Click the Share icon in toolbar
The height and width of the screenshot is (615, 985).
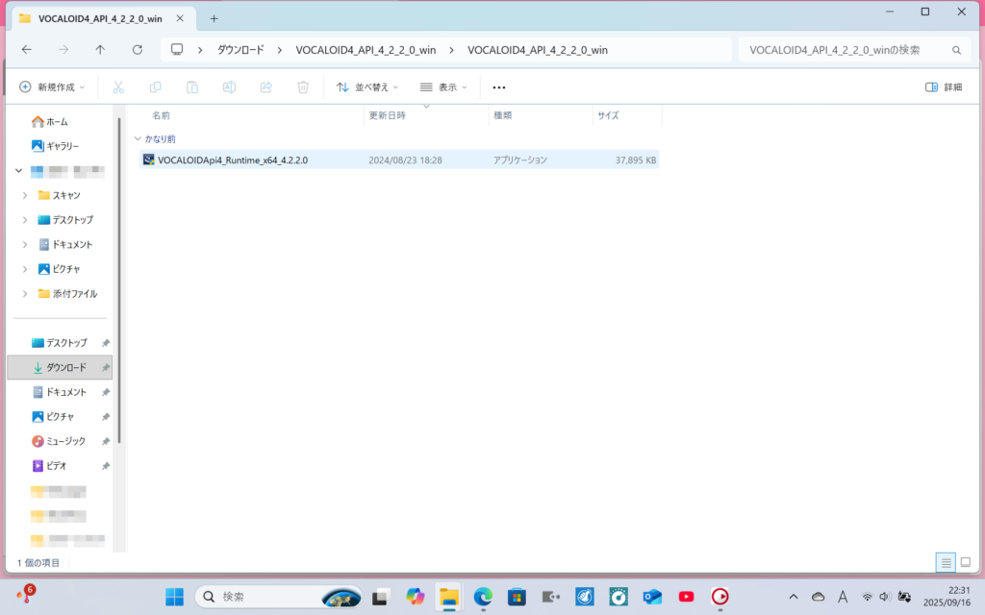(x=266, y=87)
